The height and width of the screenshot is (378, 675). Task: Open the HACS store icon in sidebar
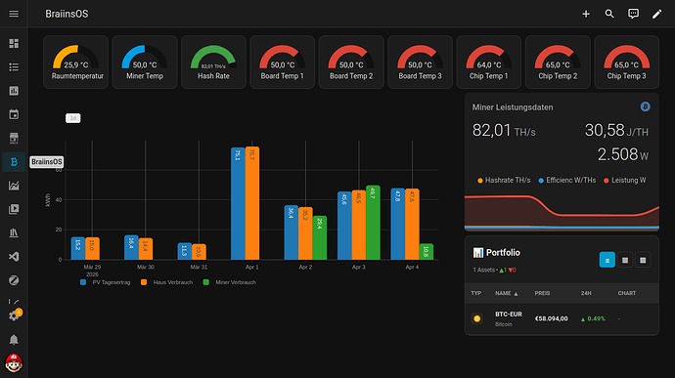point(14,138)
